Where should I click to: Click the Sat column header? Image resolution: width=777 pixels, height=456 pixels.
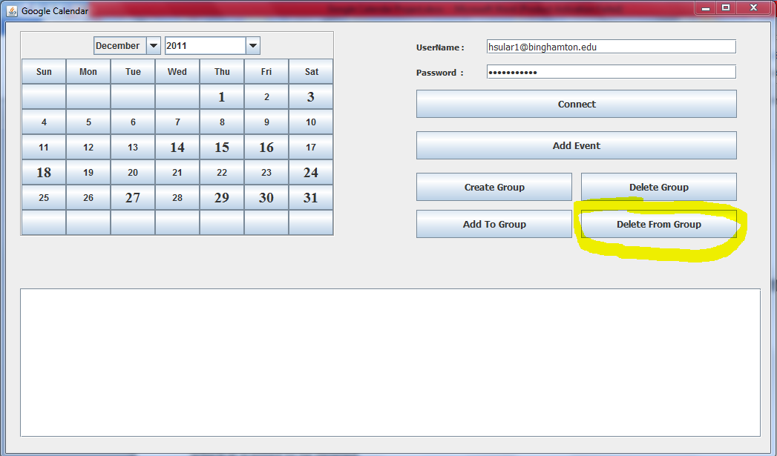coord(311,72)
